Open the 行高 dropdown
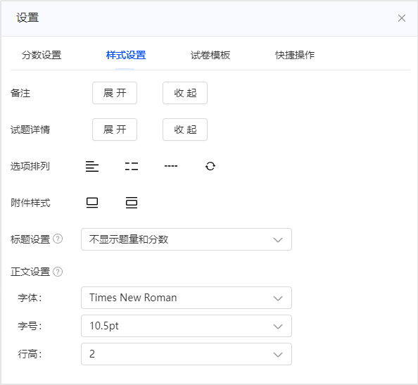Image resolution: width=418 pixels, height=385 pixels. [x=186, y=354]
